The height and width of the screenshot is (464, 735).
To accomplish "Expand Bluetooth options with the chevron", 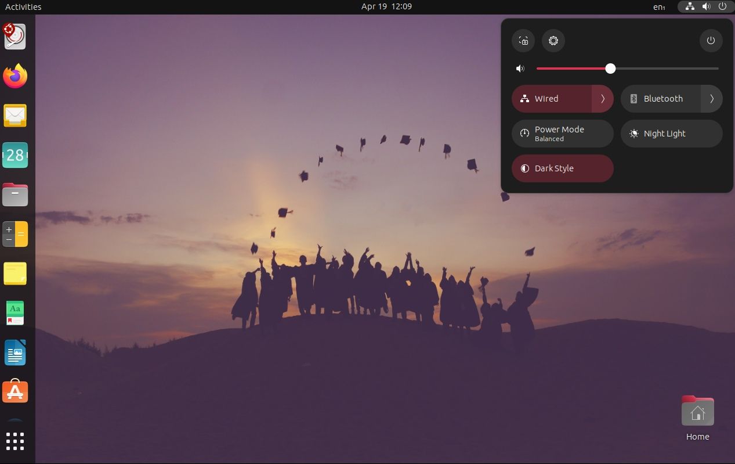I will point(712,98).
